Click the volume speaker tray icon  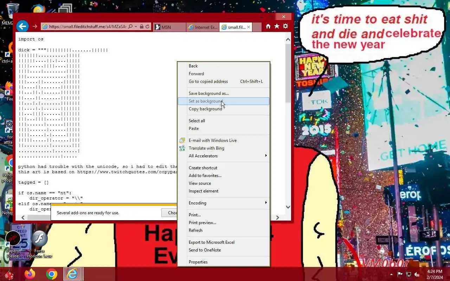(417, 274)
